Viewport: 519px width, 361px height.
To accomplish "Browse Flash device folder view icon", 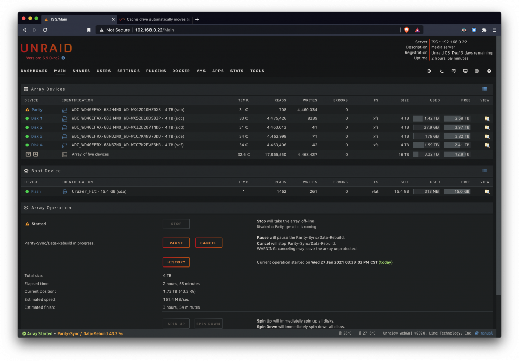I will [x=487, y=192].
